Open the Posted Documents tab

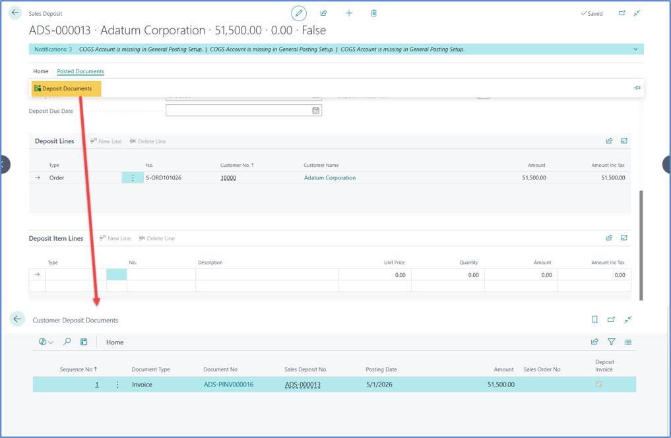[x=80, y=71]
